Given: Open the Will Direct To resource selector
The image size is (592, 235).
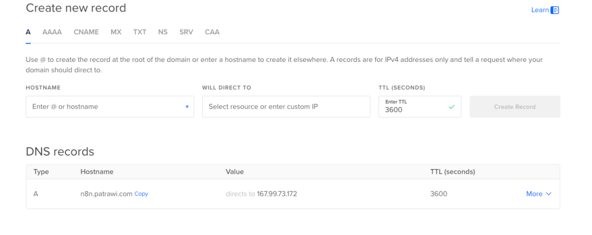Looking at the screenshot, I should click(x=286, y=107).
